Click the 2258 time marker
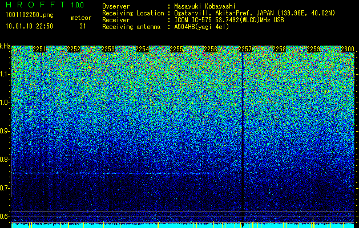 (279, 49)
